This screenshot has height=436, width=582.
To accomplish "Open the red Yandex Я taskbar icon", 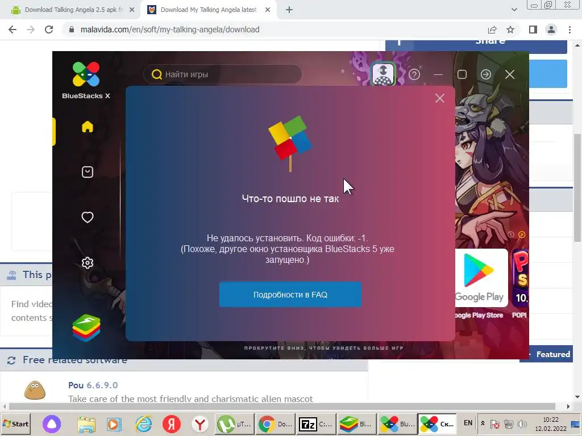I will (172, 424).
